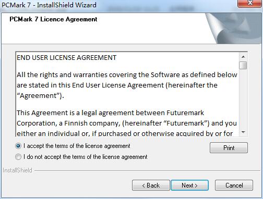The height and width of the screenshot is (199, 263).
Task: Click the scrollbar track below the thumb
Action: pyautogui.click(x=243, y=99)
